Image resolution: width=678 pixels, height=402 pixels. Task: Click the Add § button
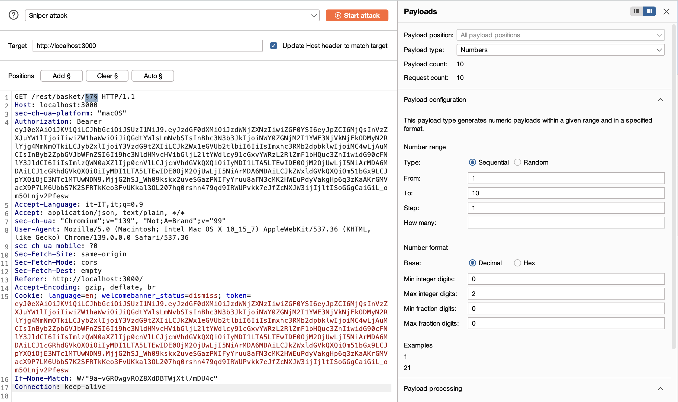click(62, 76)
